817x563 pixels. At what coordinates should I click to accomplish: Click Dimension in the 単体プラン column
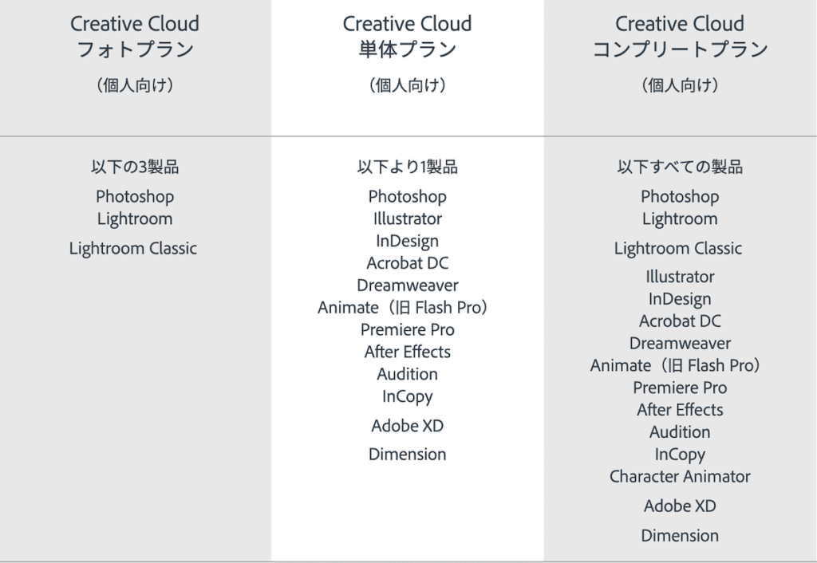[x=407, y=455]
